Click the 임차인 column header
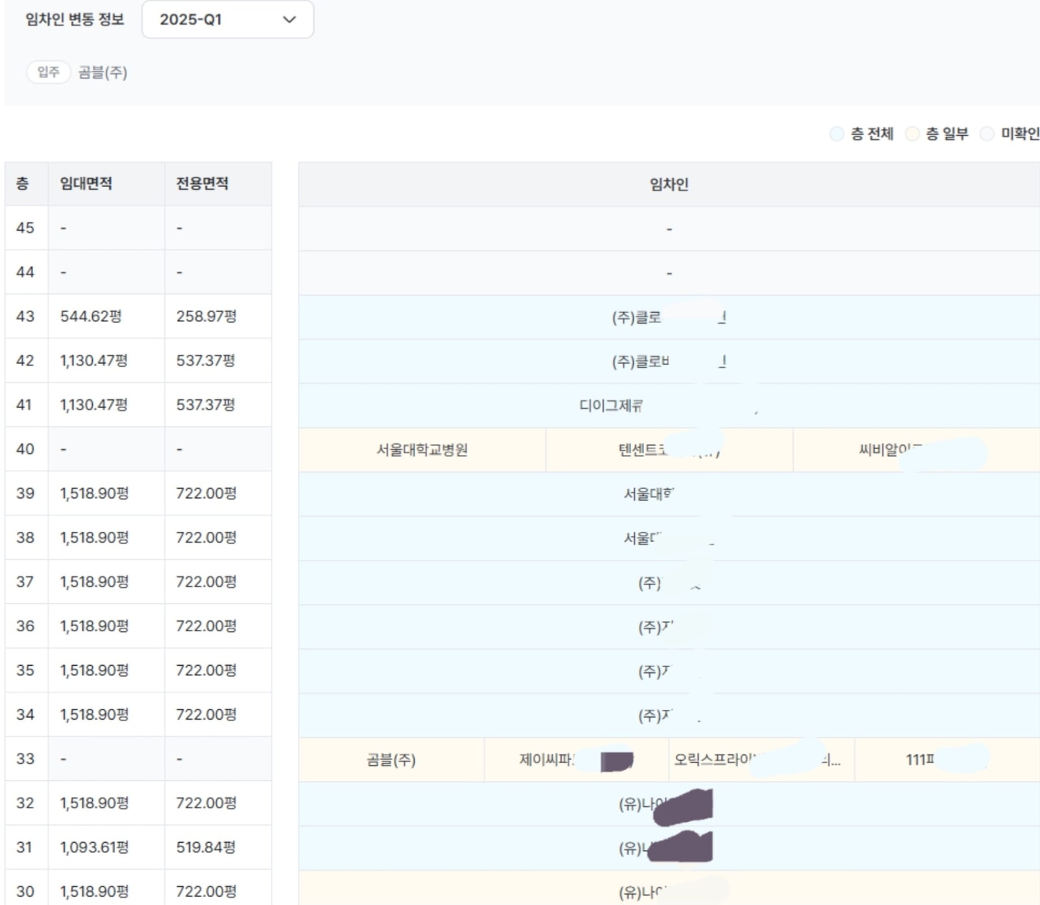The height and width of the screenshot is (905, 1040). (669, 185)
